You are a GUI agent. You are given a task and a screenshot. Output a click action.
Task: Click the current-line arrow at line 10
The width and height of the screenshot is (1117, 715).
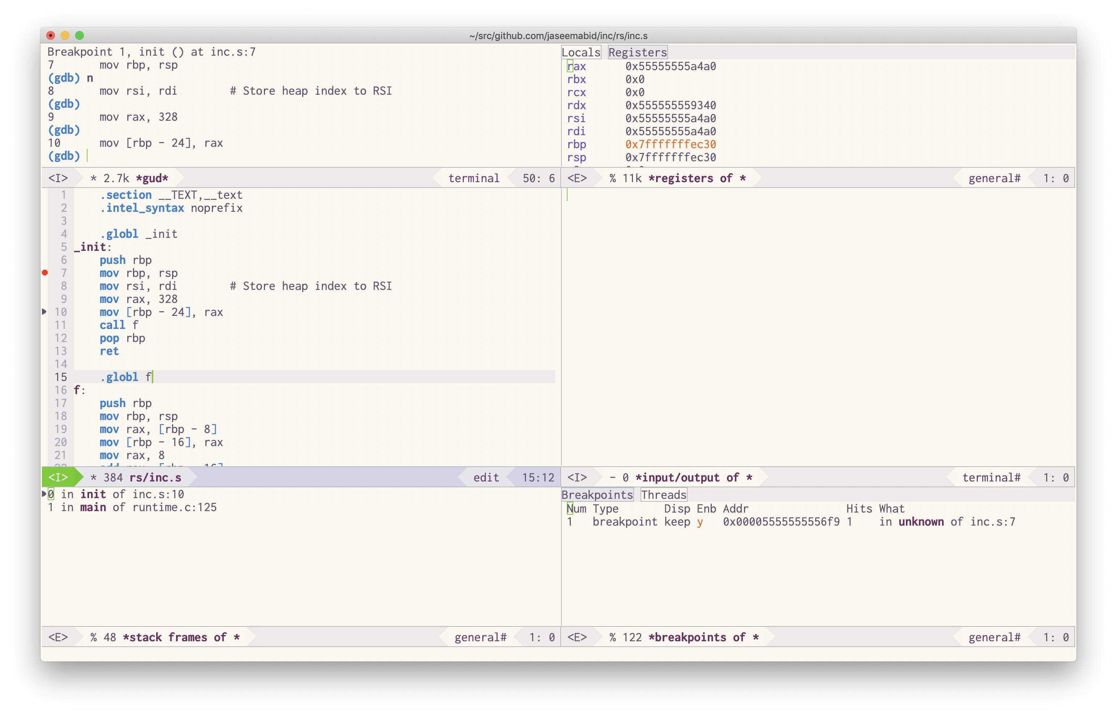44,312
